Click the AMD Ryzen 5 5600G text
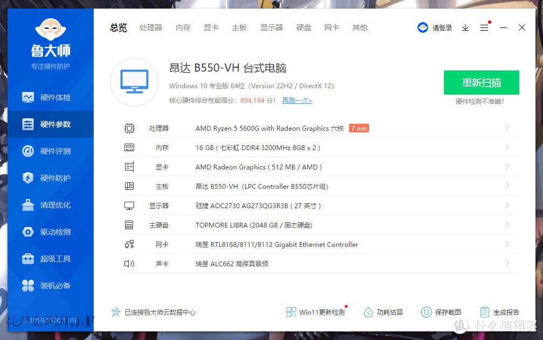The height and width of the screenshot is (340, 543). click(x=269, y=129)
